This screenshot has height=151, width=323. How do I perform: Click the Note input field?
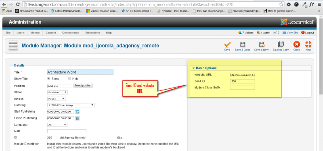[67, 131]
